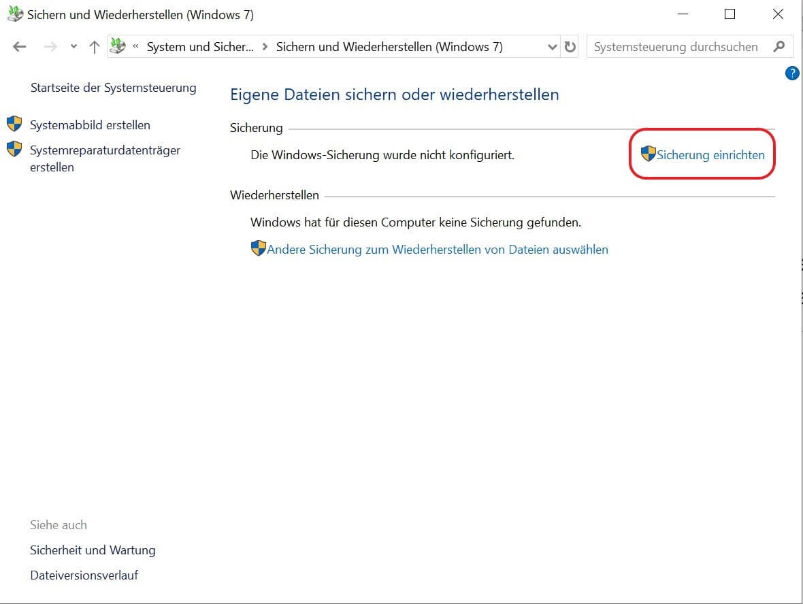The height and width of the screenshot is (604, 803).
Task: Click 'Eigene Dateien sichern oder wiederherstellen' heading
Action: coord(394,95)
